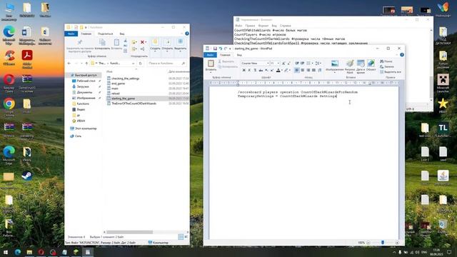Select Justify alignment in WordPad
This screenshot has width=457, height=257.
pos(313,70)
